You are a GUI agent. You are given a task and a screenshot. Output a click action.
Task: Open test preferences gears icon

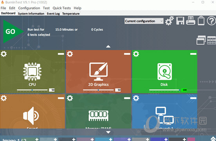tap(169, 21)
